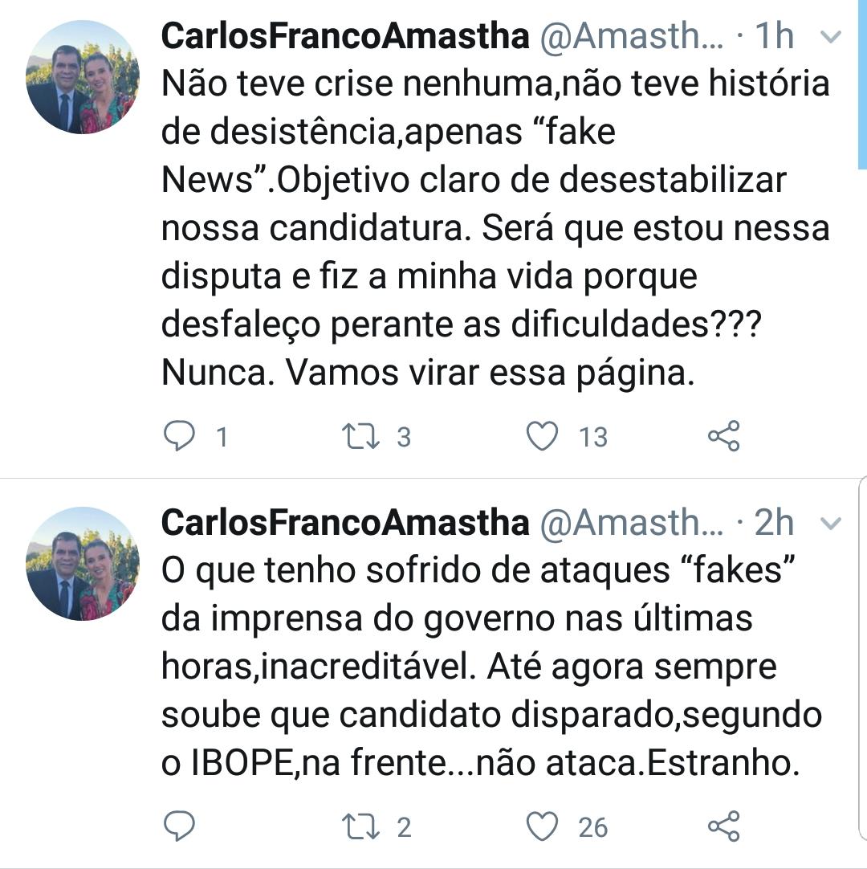The height and width of the screenshot is (869, 867).
Task: Tap @Amasth handle on the 2h tweet
Action: pyautogui.click(x=632, y=524)
